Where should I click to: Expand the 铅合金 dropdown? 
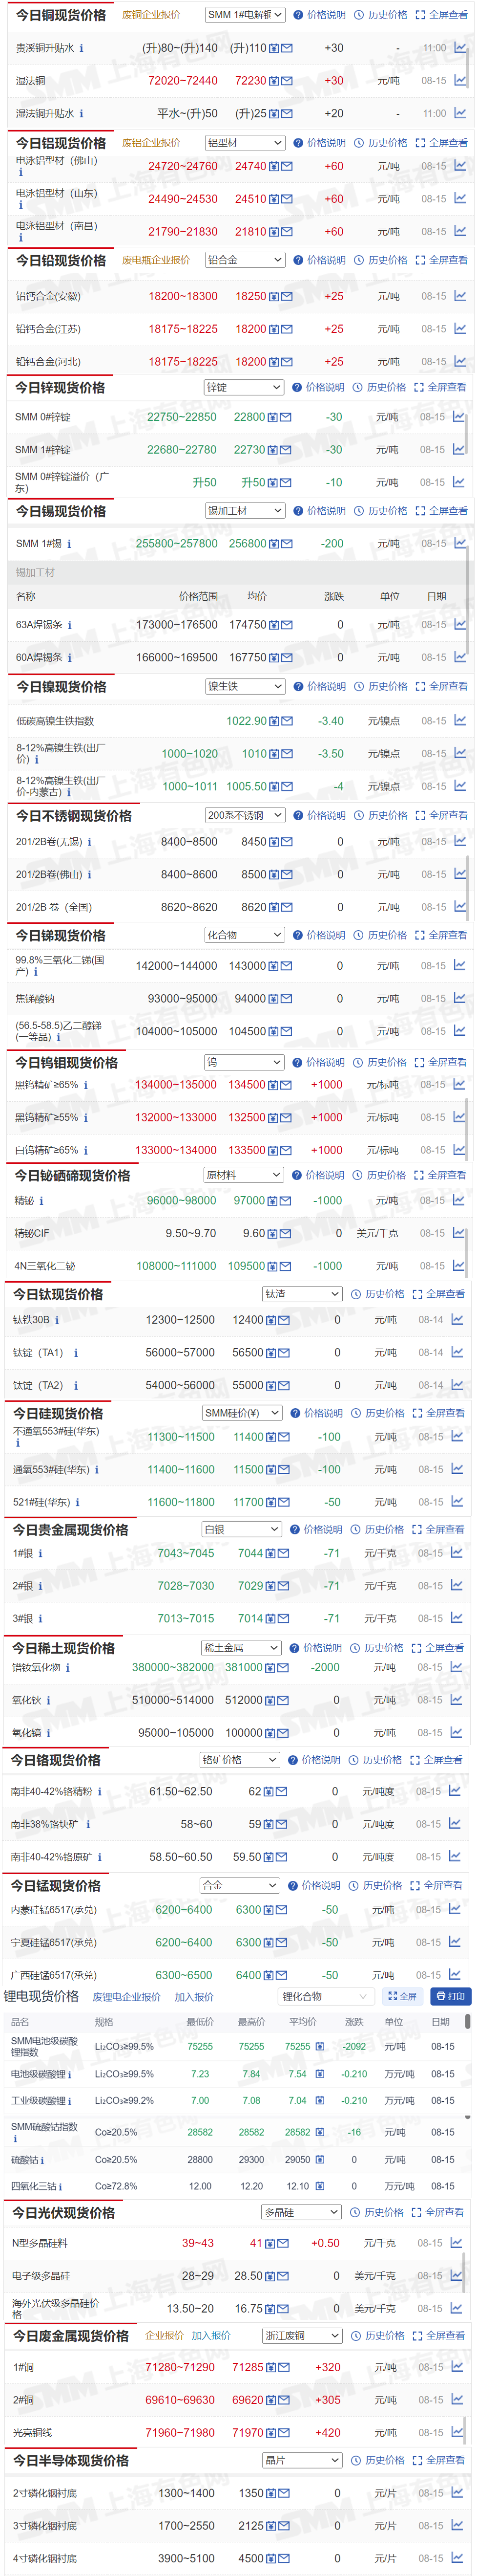click(x=246, y=260)
